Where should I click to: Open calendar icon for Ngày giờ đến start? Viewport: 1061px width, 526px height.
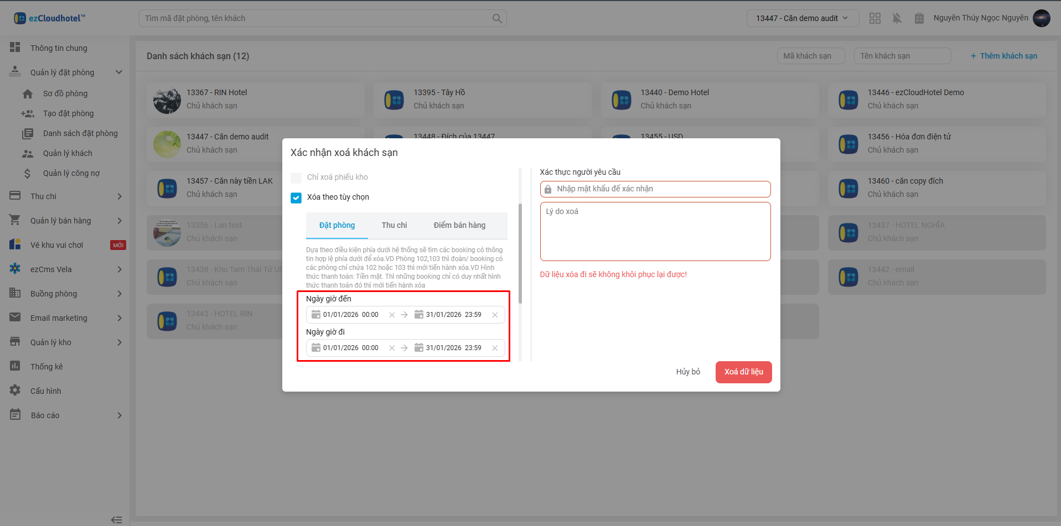pos(316,315)
